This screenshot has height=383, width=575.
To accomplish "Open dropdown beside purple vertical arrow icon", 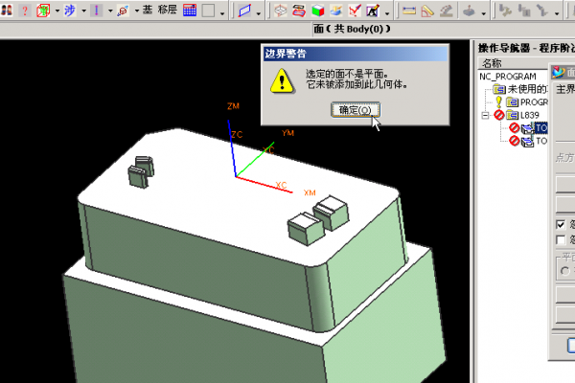I will (110, 11).
